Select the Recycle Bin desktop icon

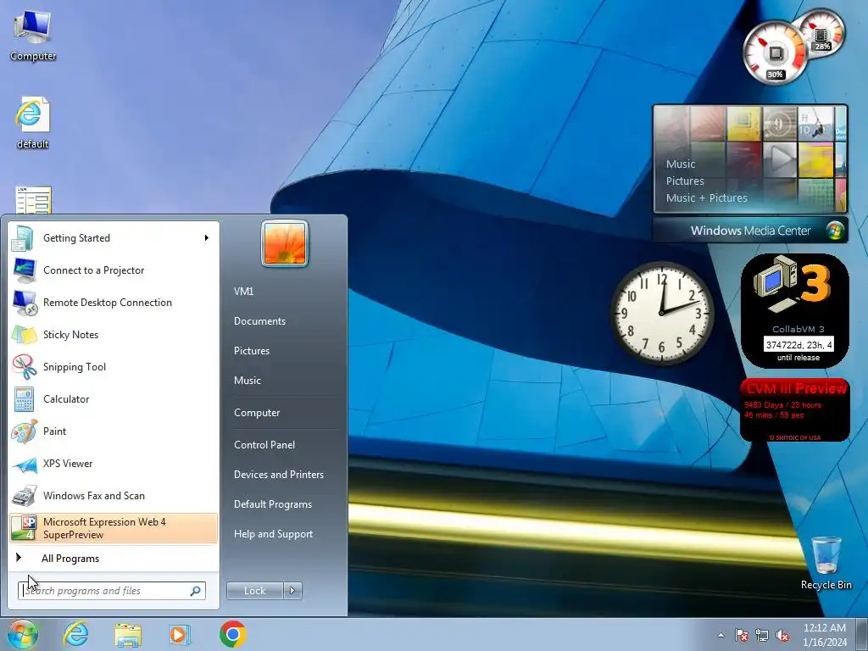826,563
